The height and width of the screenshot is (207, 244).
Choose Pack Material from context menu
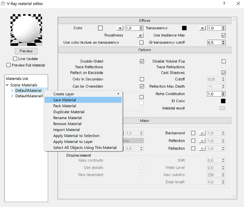point(83,106)
